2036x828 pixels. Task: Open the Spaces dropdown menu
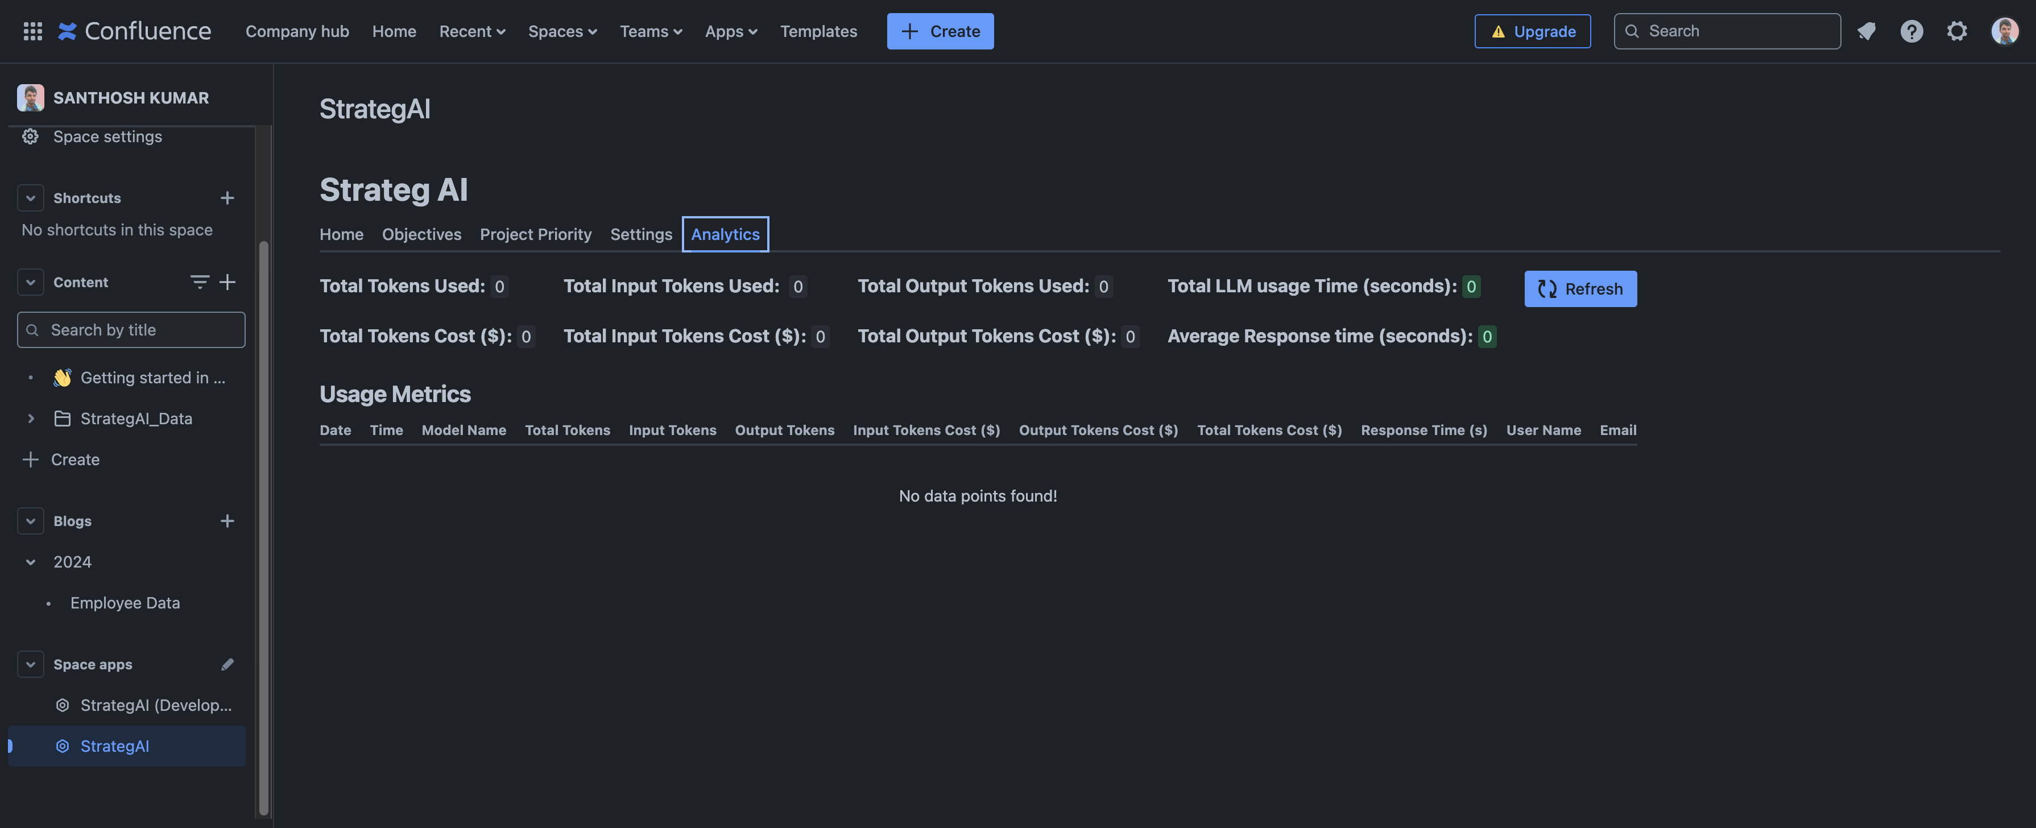[x=562, y=31]
